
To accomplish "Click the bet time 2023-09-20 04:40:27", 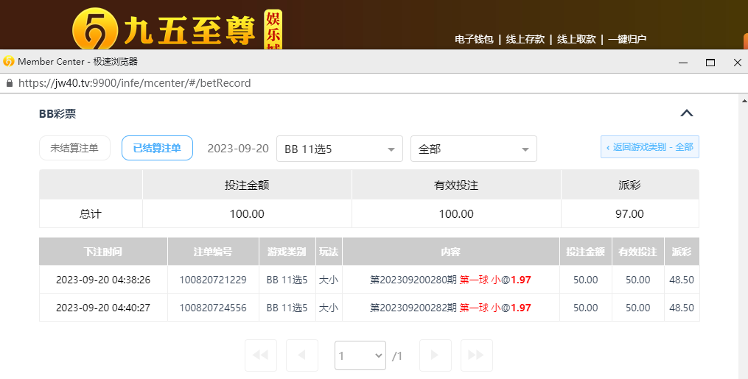I will pyautogui.click(x=103, y=308).
